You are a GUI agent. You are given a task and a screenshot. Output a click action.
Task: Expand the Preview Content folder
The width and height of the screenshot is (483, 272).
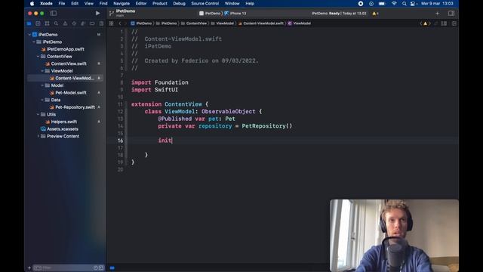[38, 136]
